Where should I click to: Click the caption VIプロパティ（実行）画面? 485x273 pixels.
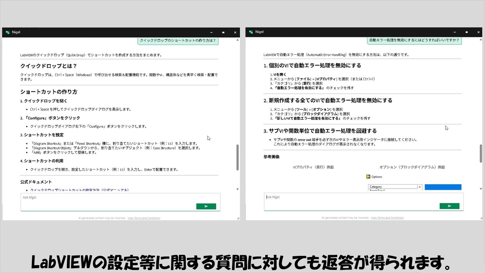(x=313, y=167)
